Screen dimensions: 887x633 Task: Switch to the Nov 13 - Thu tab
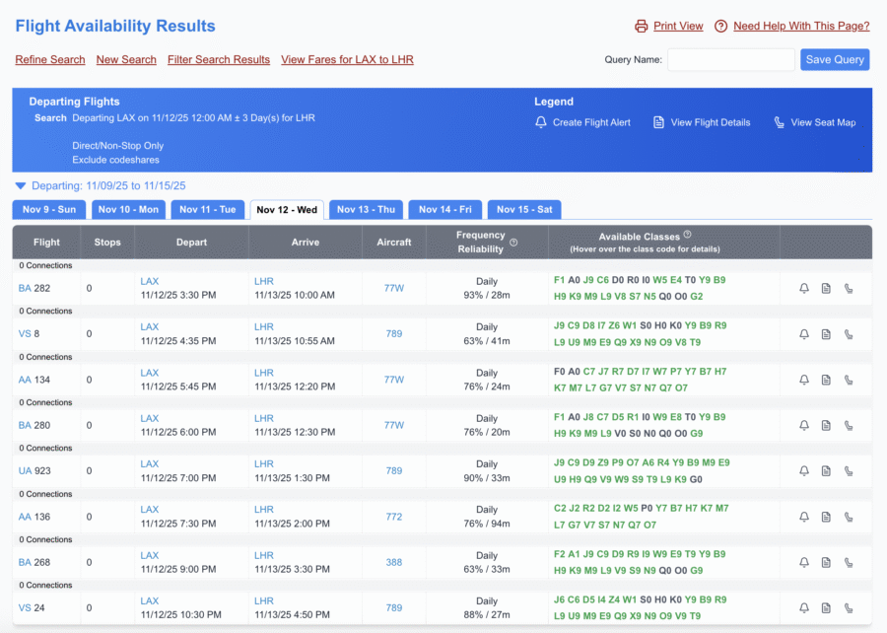367,209
